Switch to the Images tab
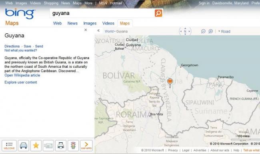 [90, 23]
